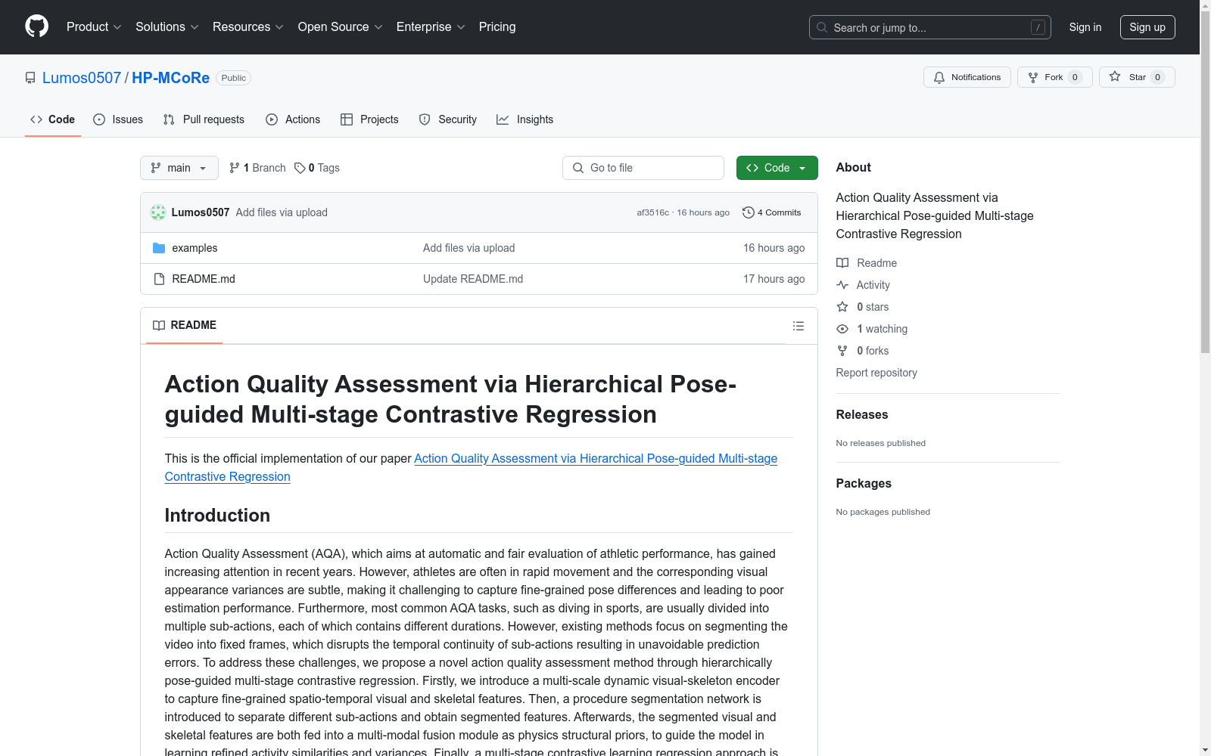Click the tag icon next to Tags
The image size is (1211, 756).
[300, 168]
